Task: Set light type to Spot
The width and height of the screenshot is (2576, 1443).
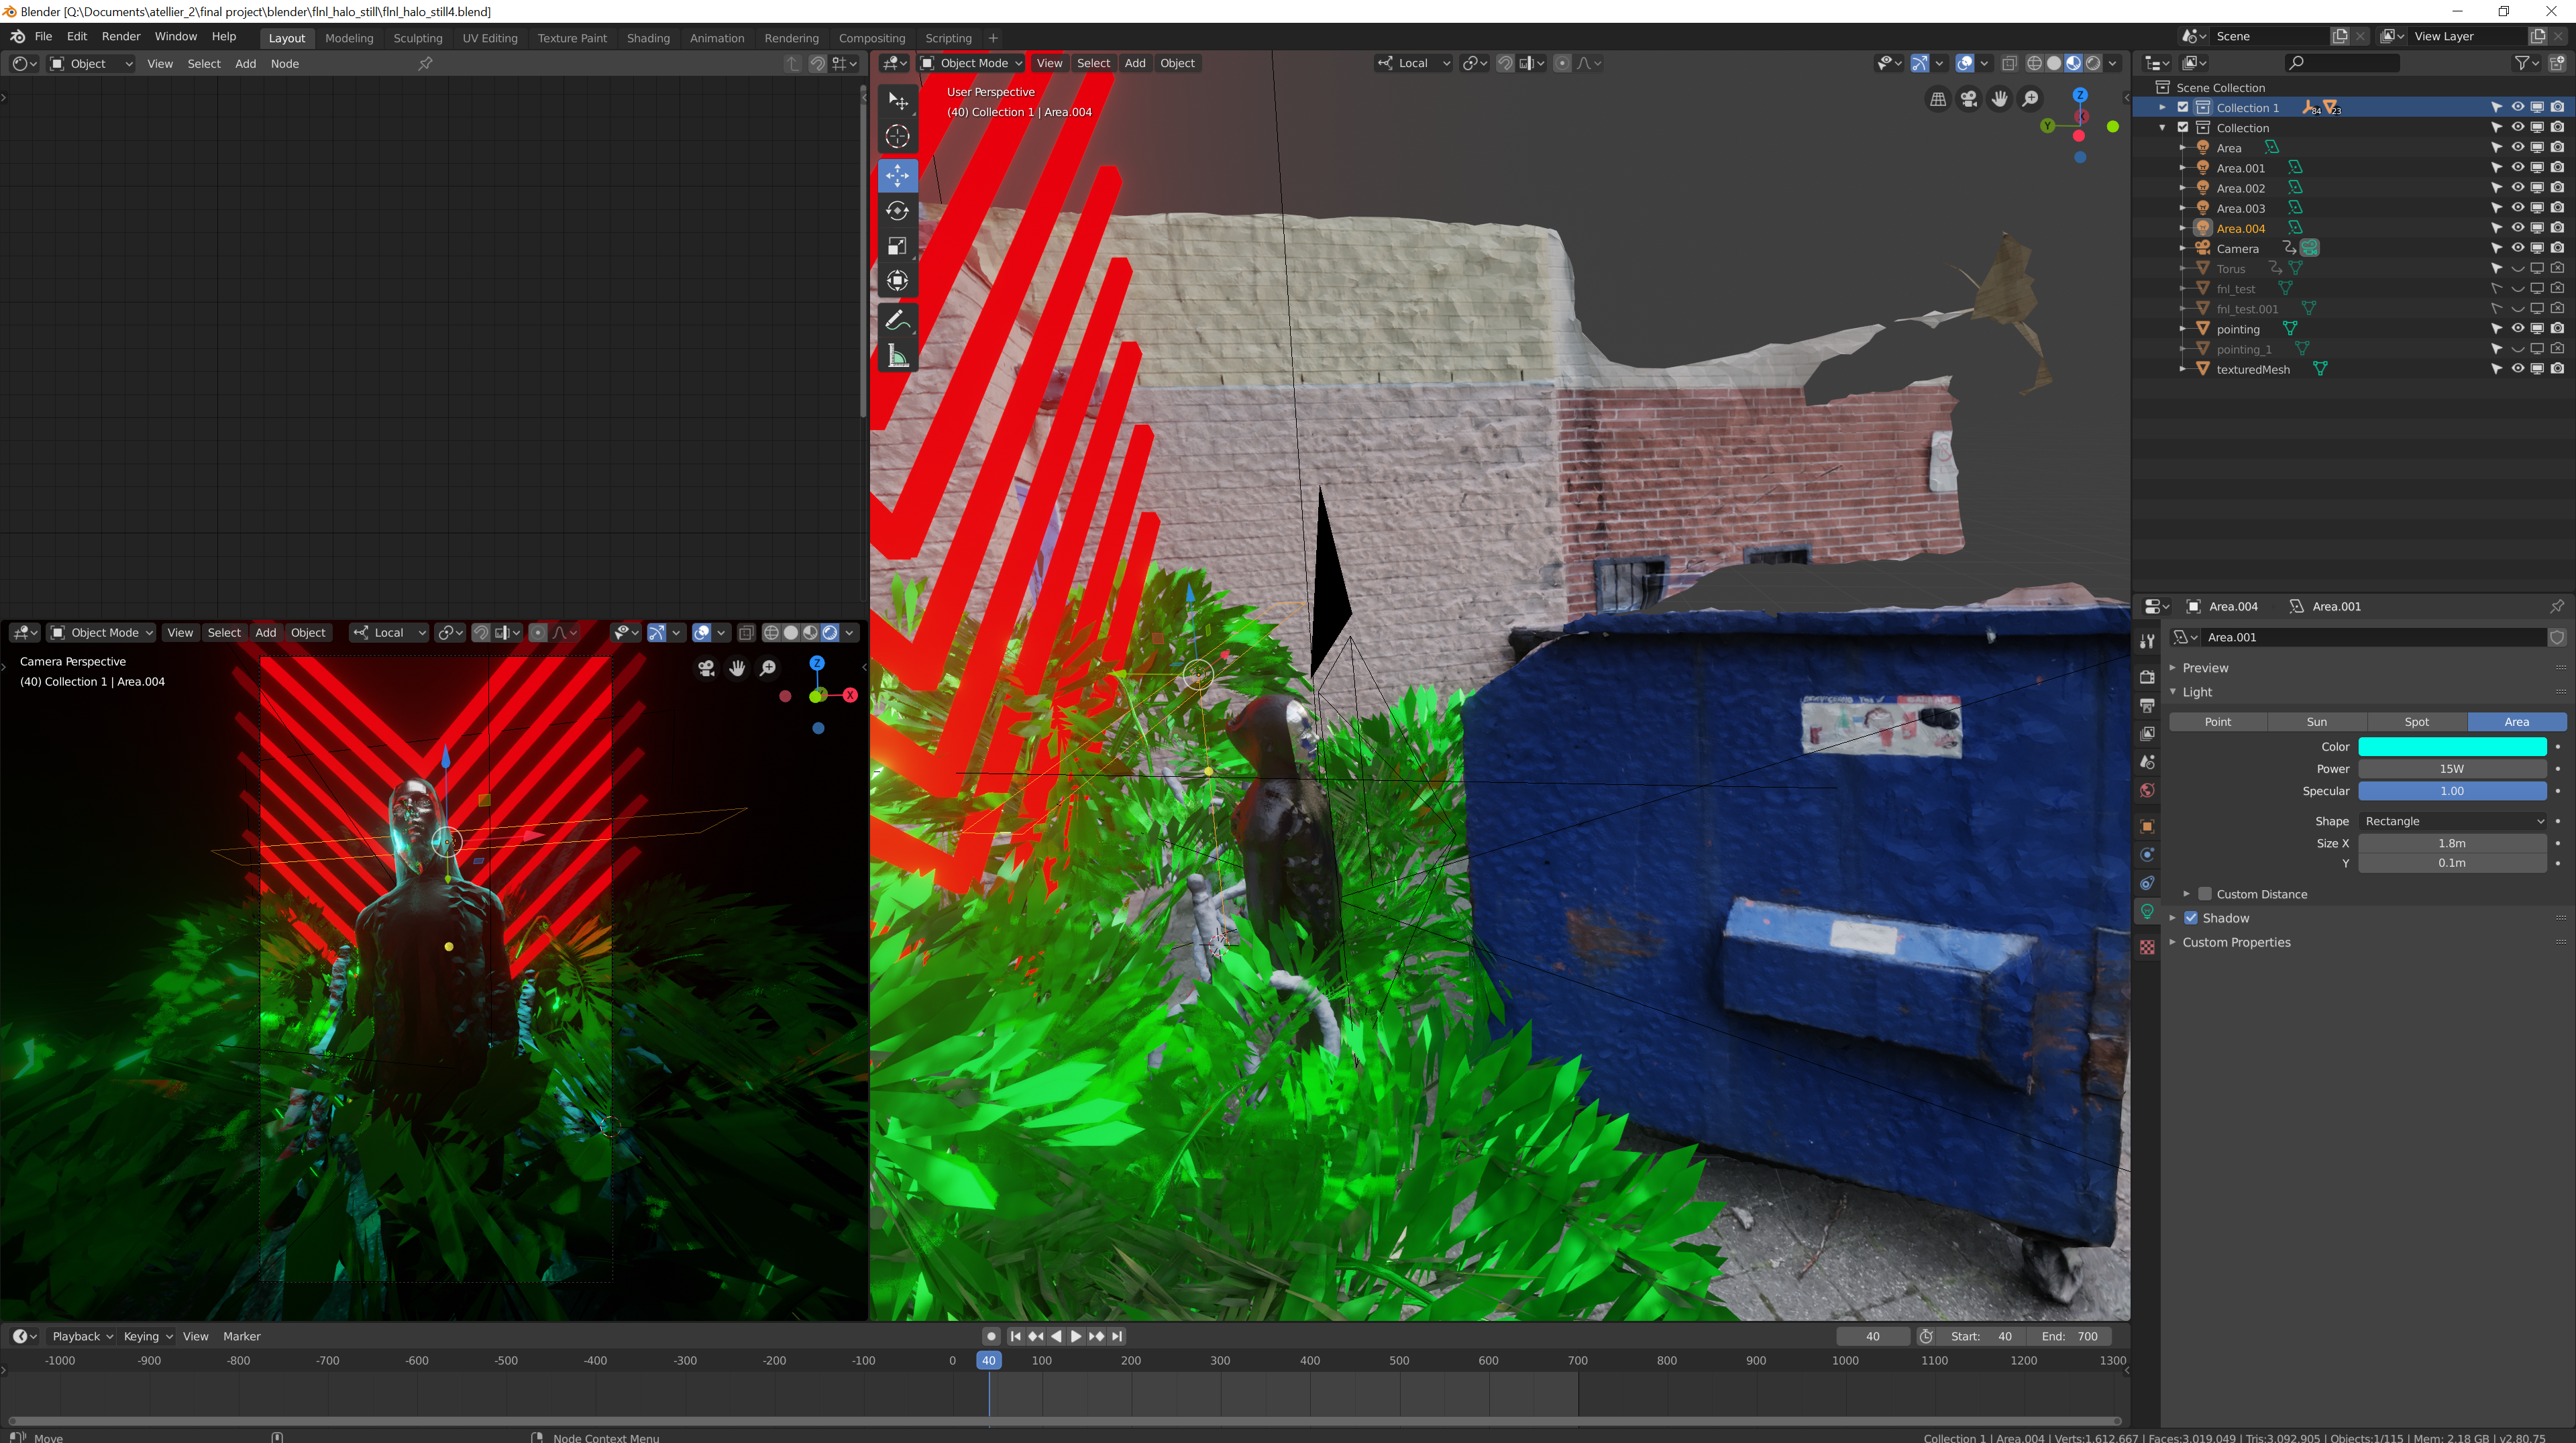Action: tap(2416, 722)
